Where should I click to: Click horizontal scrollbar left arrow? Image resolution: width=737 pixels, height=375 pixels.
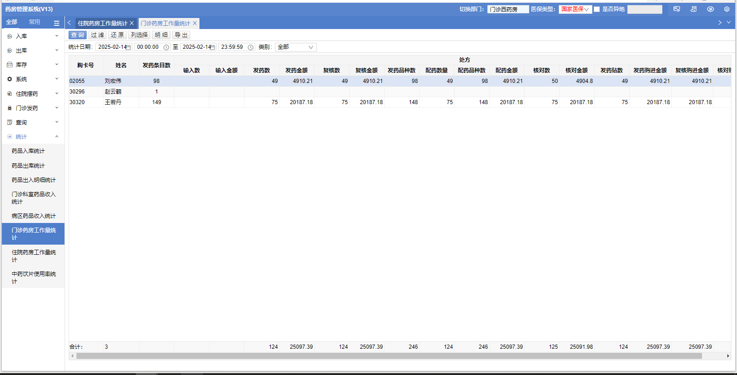pos(72,356)
